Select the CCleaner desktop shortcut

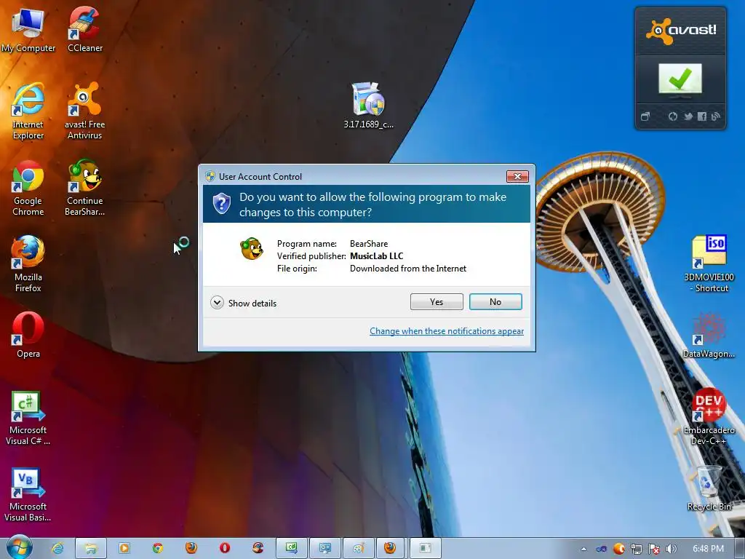pos(85,29)
